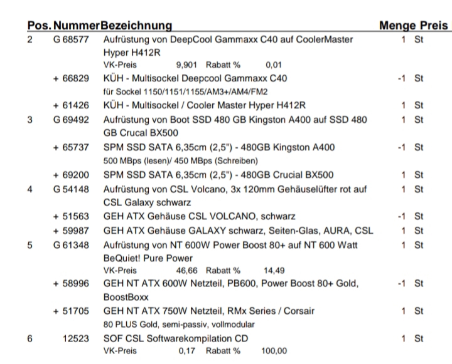Select article number 12523
The height and width of the screenshot is (364, 452).
[76, 339]
